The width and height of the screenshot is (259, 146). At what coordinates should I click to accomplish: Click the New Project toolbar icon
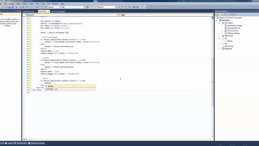[2, 7]
